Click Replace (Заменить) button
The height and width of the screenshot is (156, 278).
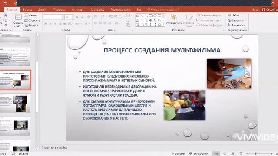[x=237, y=20]
